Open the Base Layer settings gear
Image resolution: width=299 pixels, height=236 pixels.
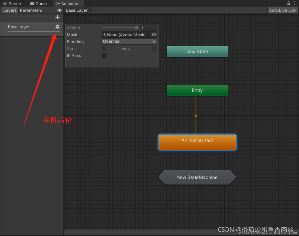58,27
